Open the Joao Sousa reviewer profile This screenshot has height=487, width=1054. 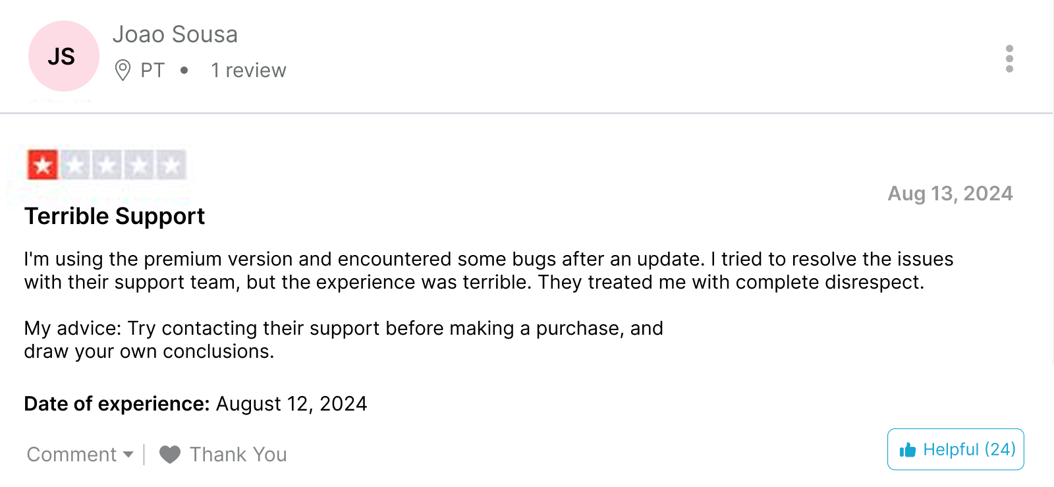[175, 34]
